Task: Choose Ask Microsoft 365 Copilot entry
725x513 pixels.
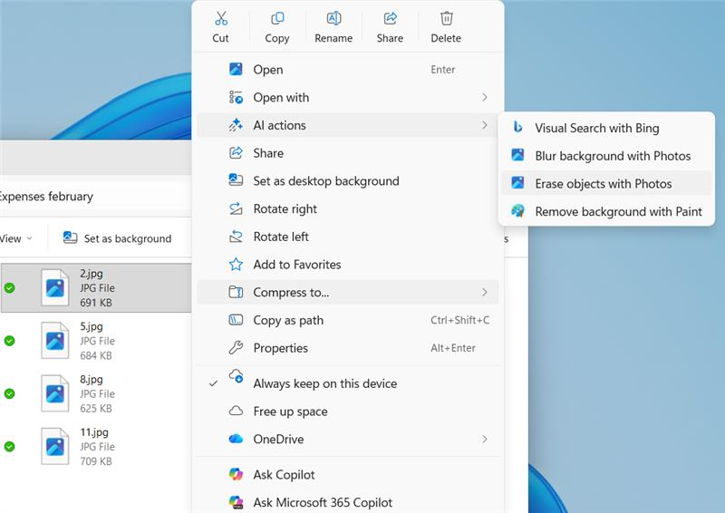Action: point(348,502)
